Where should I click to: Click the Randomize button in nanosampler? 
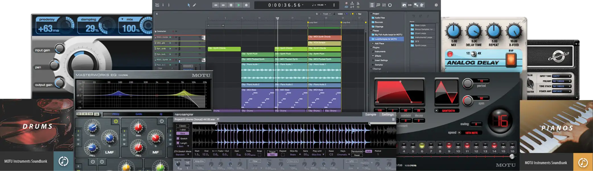(357, 151)
